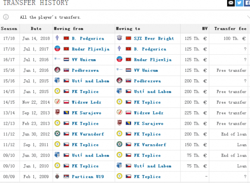Click the 100 Th. € transfer fee
Screen dimensions: 250x183
click(234, 38)
